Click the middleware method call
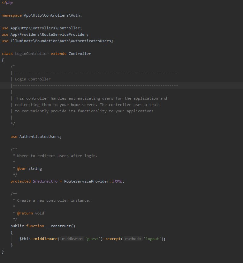The image size is (243, 263). coord(46,239)
